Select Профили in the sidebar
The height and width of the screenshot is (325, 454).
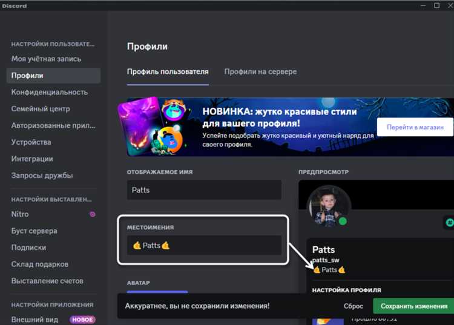53,76
